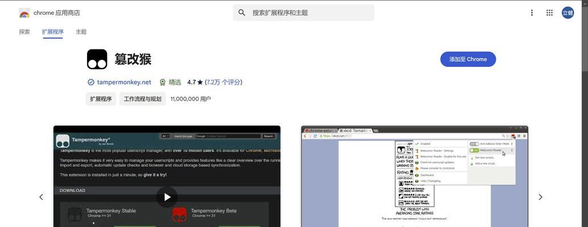
Task: Open the tampermonkey.net publisher link
Action: pos(124,82)
